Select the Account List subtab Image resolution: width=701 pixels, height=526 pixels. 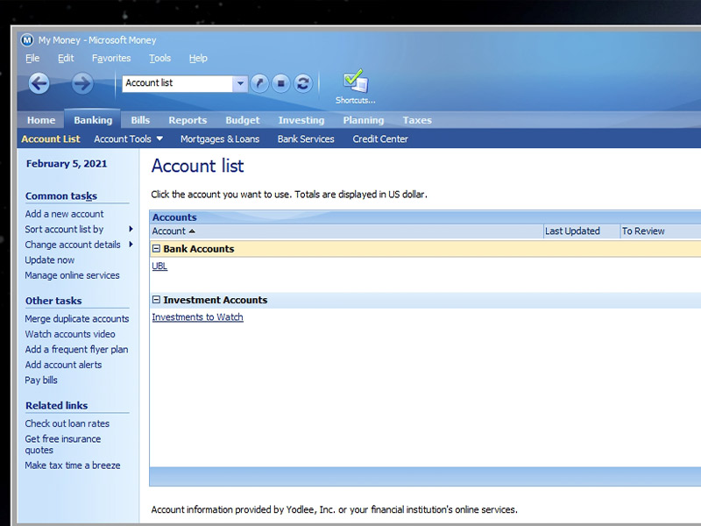click(51, 139)
